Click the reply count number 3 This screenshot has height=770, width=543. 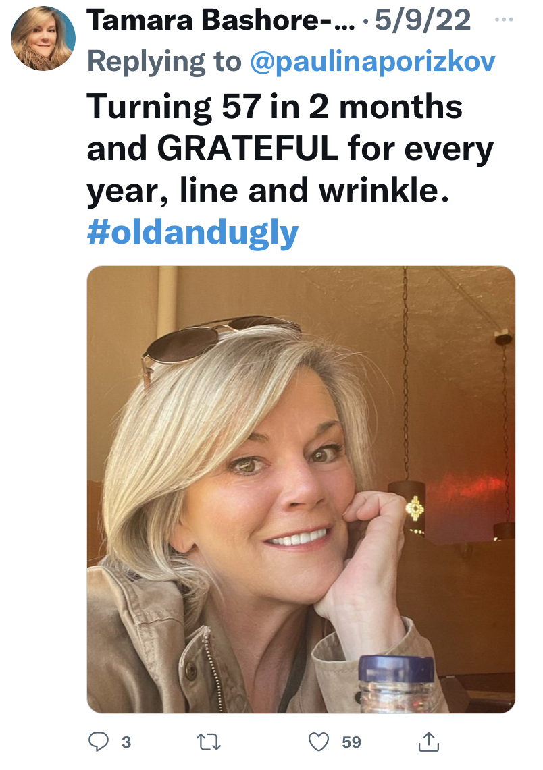pos(126,742)
